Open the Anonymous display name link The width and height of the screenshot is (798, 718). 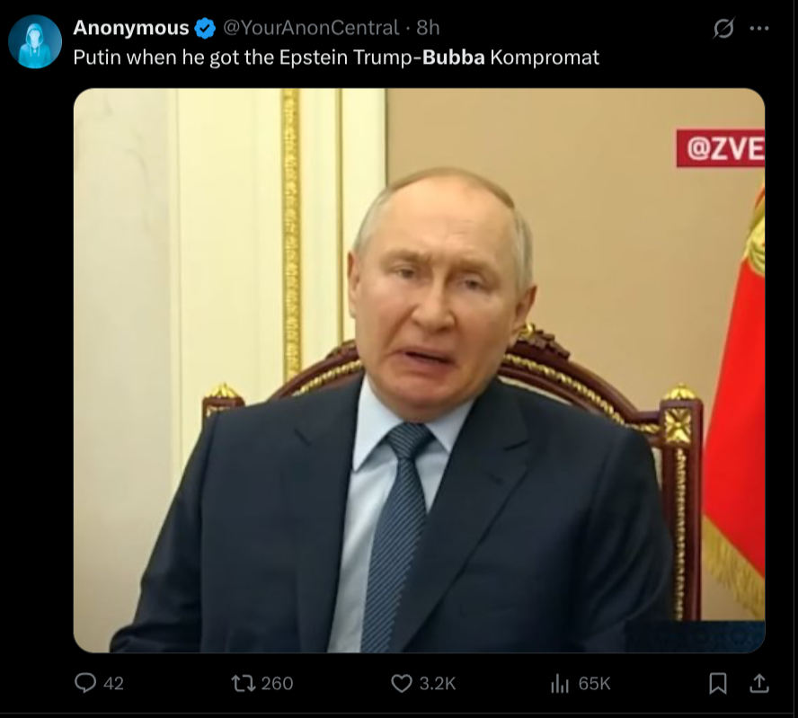(x=131, y=28)
